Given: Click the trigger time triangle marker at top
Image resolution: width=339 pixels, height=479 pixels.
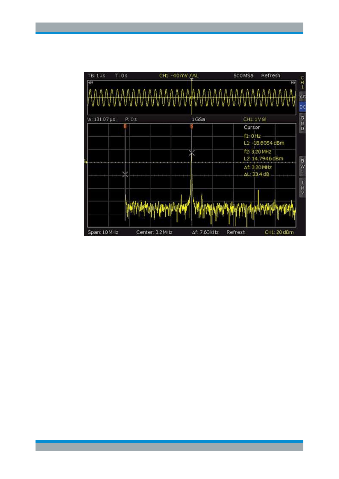Looking at the screenshot, I should pos(192,79).
